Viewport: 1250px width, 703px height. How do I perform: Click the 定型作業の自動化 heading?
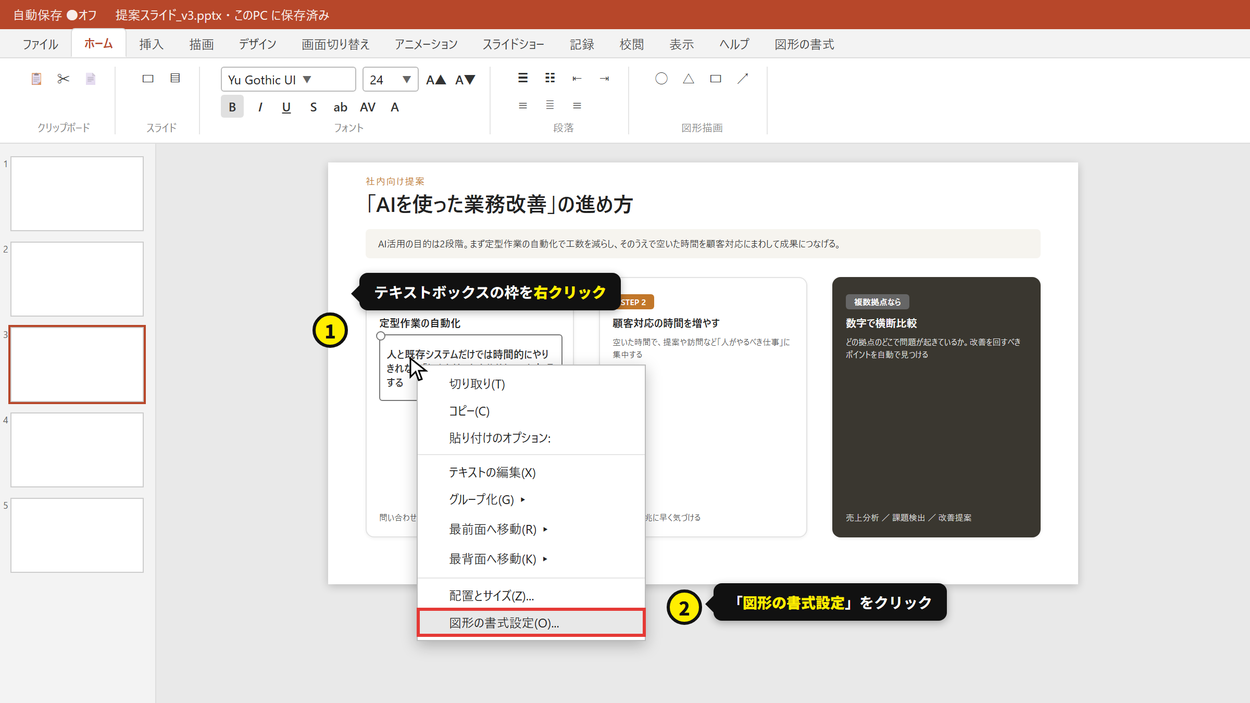[420, 323]
